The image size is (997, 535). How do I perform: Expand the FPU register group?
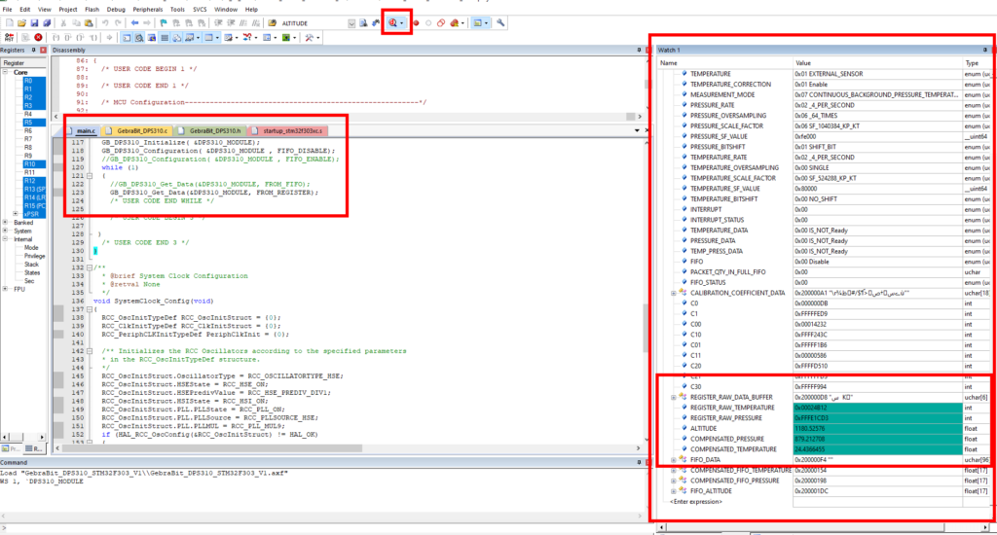[6, 289]
